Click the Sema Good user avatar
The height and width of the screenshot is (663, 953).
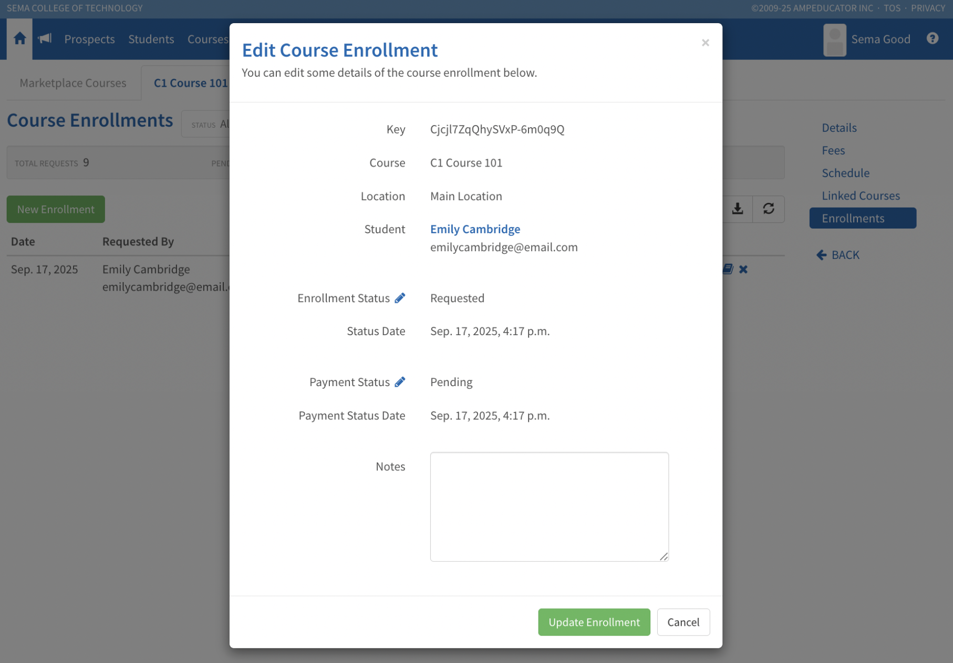pos(834,40)
